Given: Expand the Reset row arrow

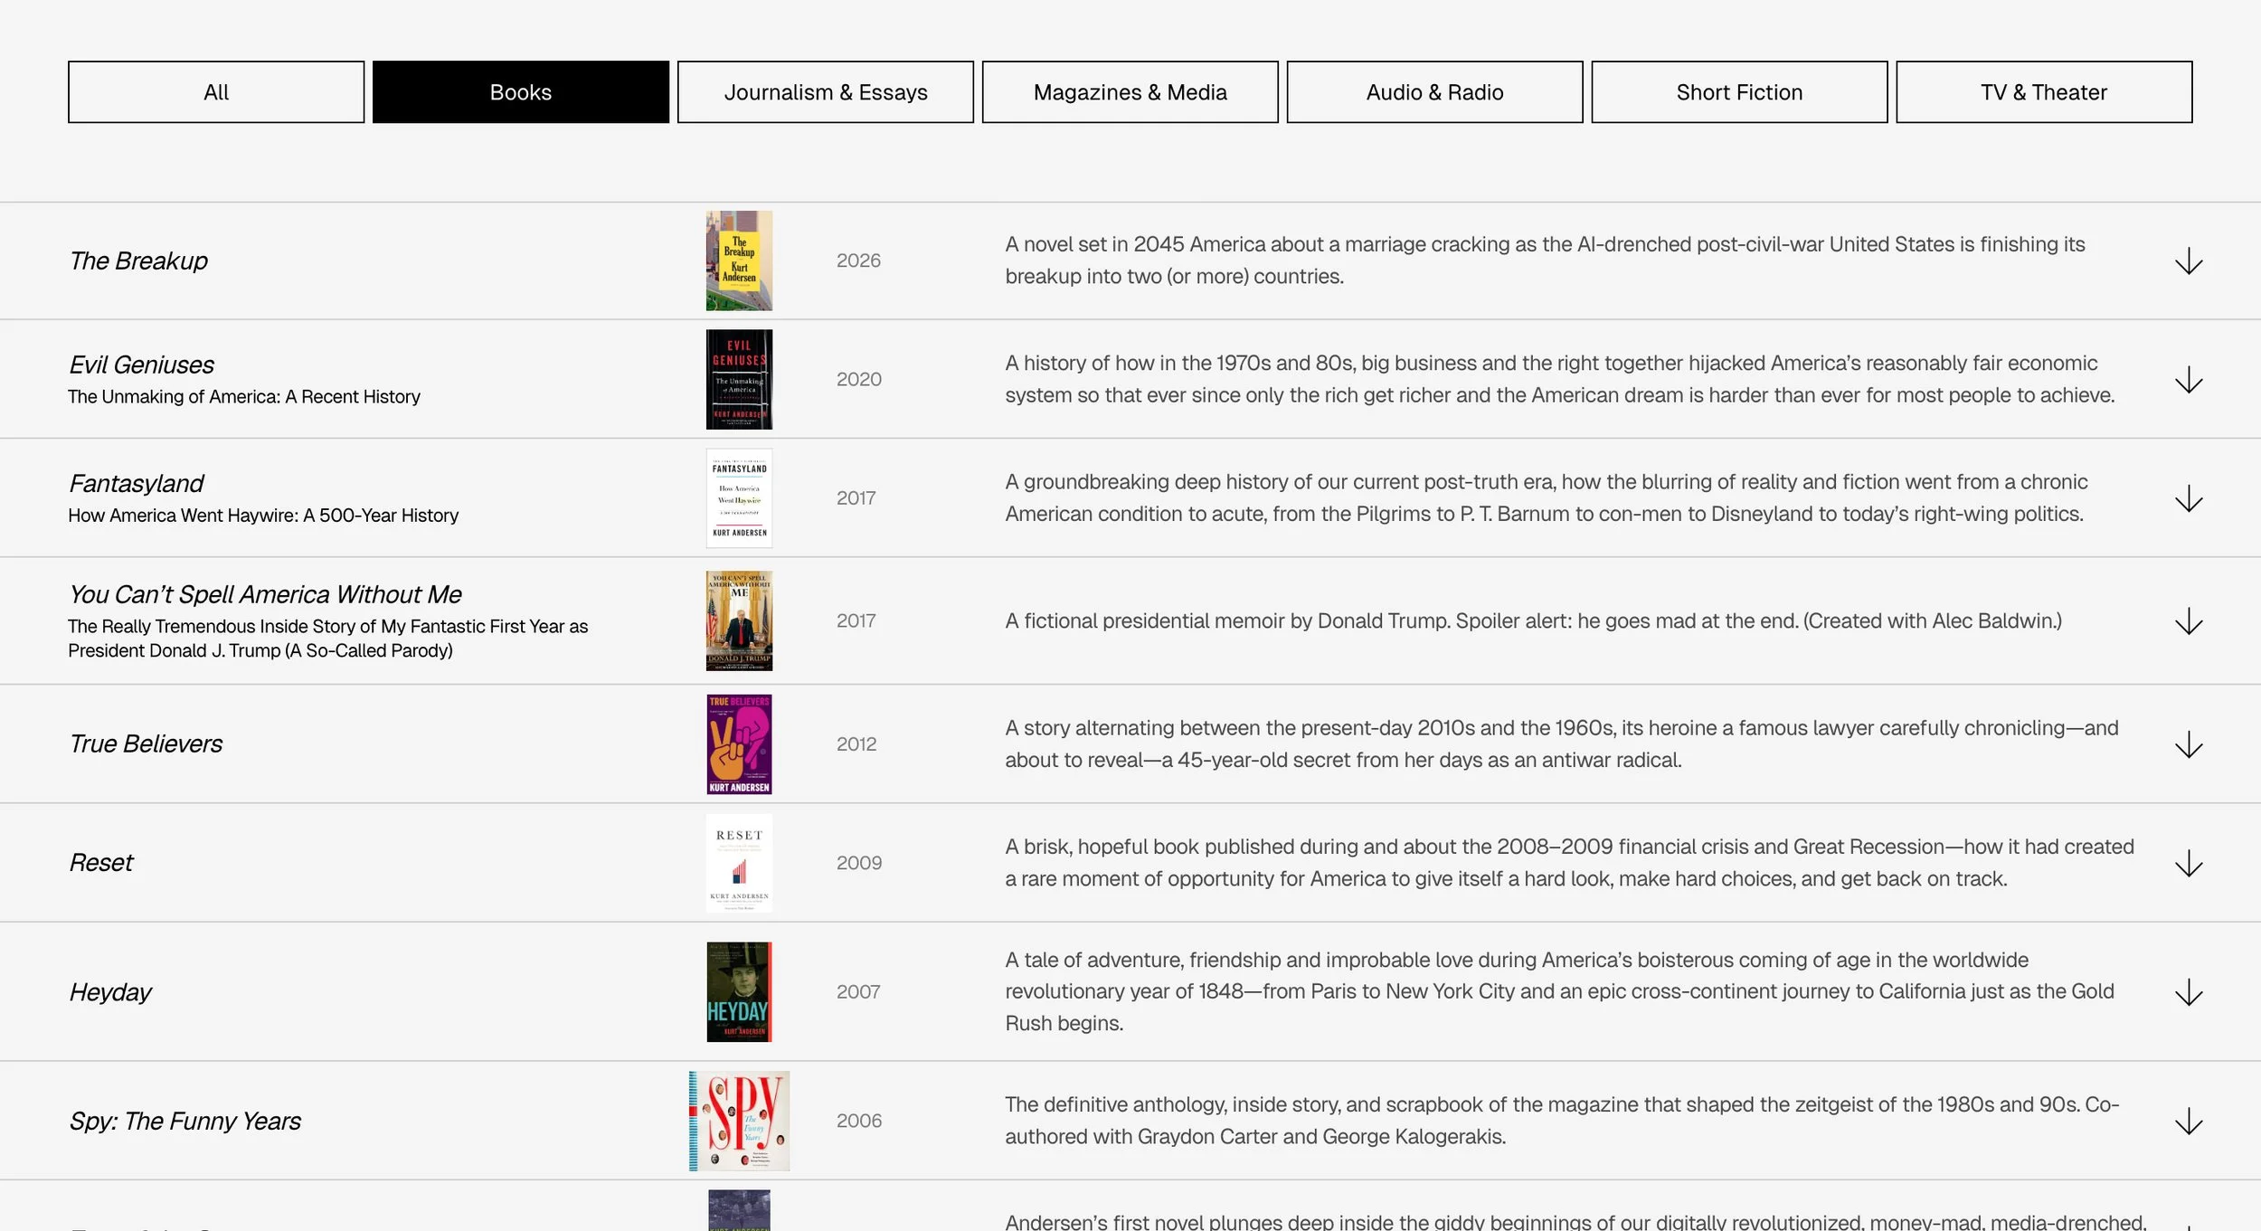Looking at the screenshot, I should (x=2189, y=864).
